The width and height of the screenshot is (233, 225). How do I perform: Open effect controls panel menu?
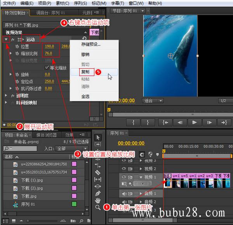click(x=96, y=12)
